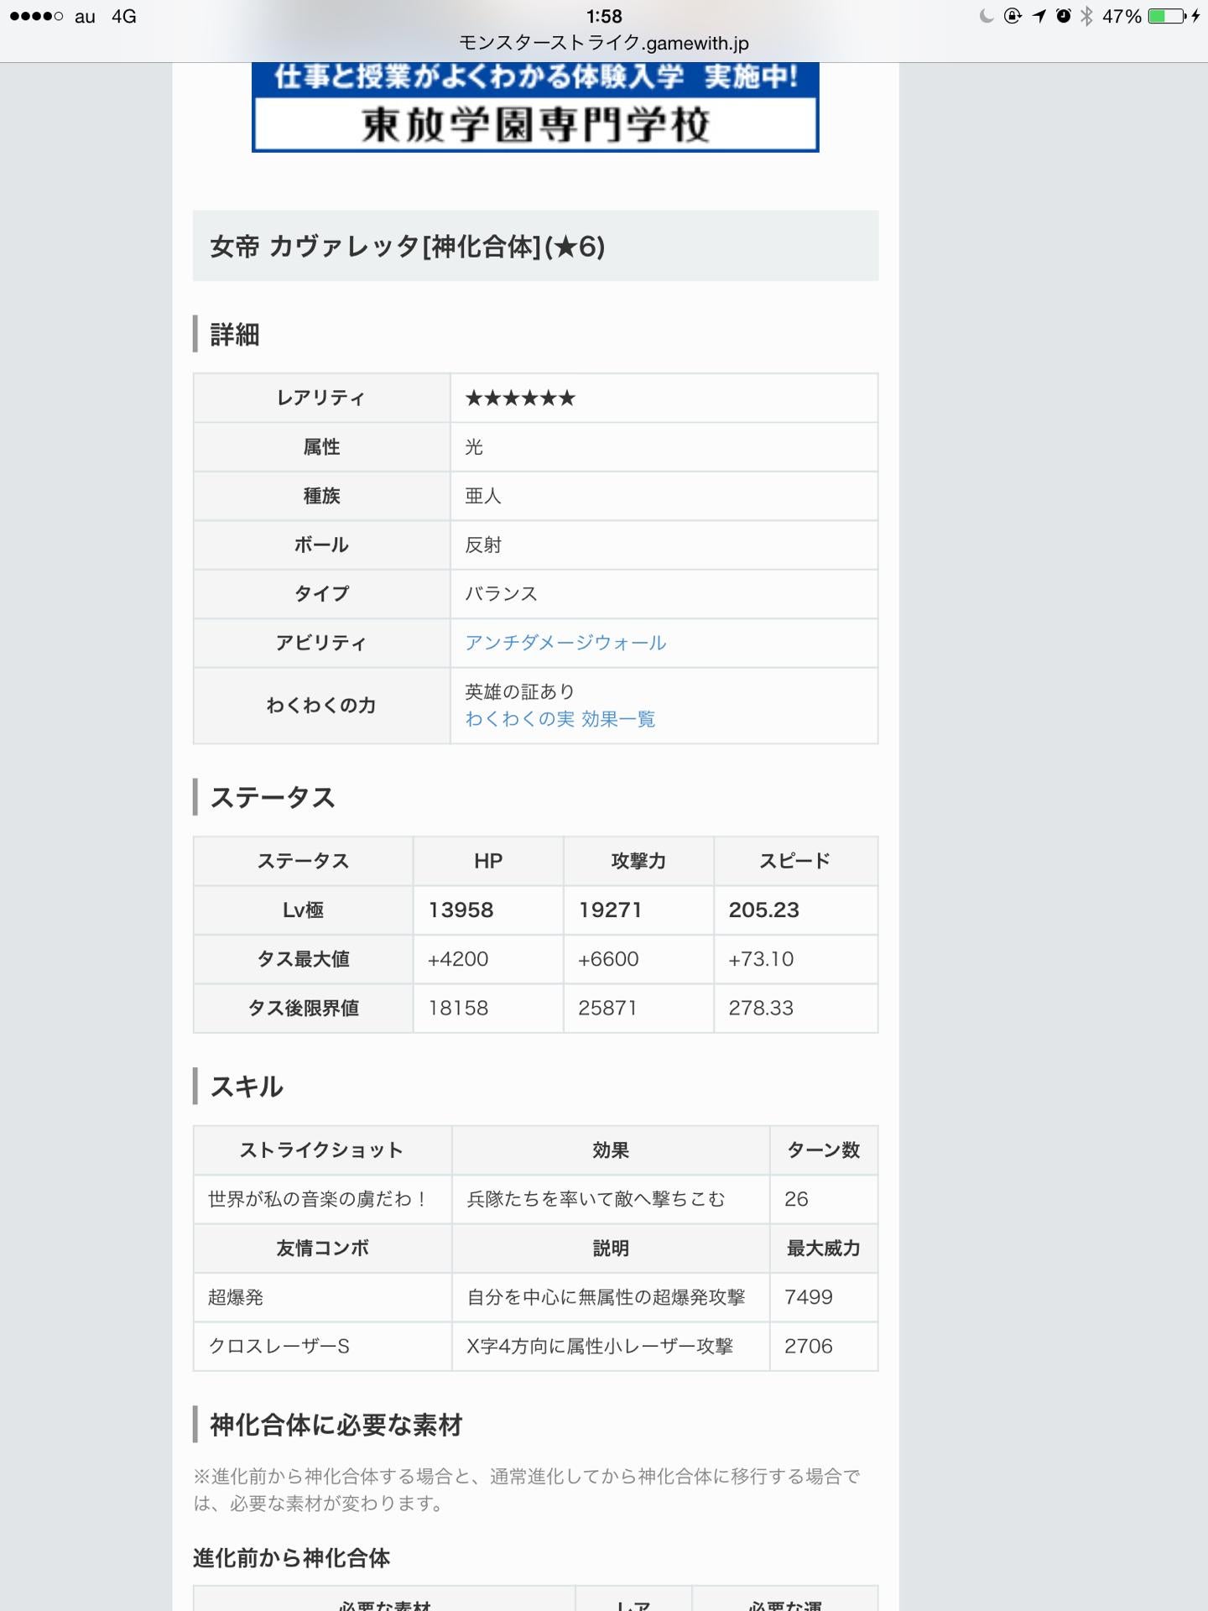The height and width of the screenshot is (1611, 1208).
Task: Tap the 東放学園専門学校 ad banner
Action: point(535,107)
